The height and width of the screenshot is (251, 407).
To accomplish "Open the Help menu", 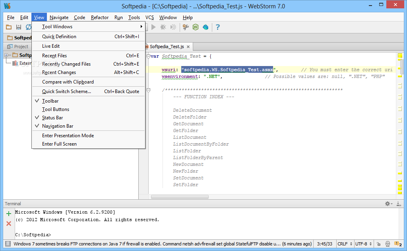I will (x=188, y=18).
